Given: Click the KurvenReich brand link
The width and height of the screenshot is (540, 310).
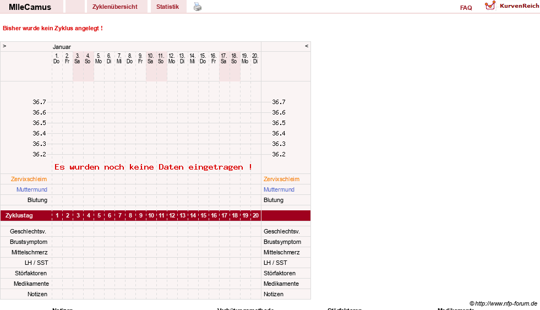Looking at the screenshot, I should pos(519,6).
